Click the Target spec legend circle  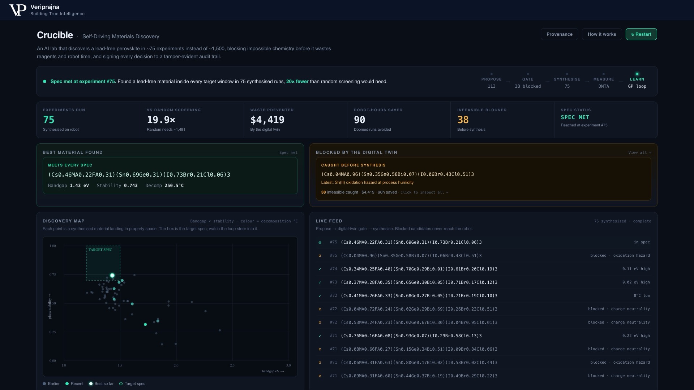(121, 384)
